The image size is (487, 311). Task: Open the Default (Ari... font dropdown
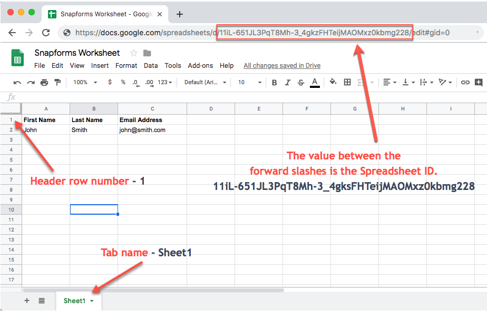(206, 83)
